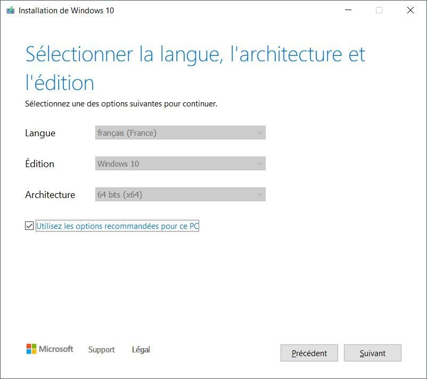
Task: Close the Windows 10 installation window
Action: click(x=410, y=10)
